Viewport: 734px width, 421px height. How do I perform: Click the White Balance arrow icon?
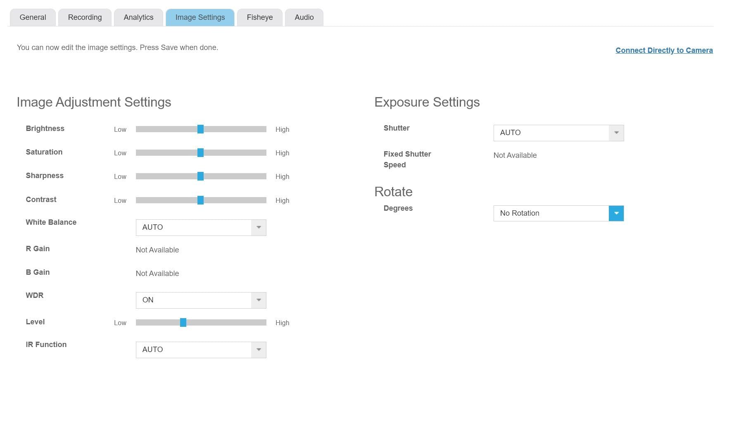tap(259, 228)
